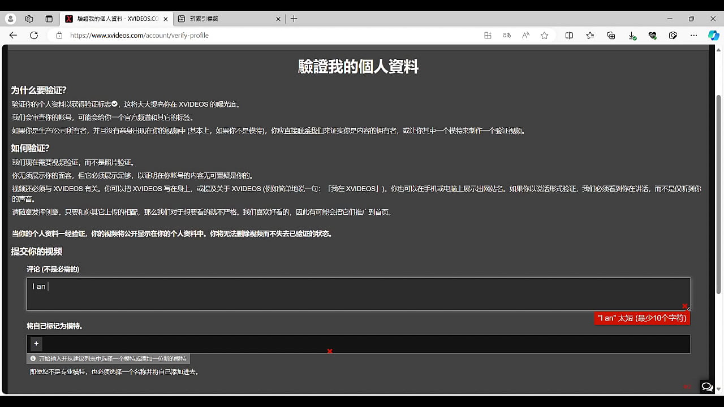
Task: Open Settings and more ellipsis menu
Action: coord(693,35)
